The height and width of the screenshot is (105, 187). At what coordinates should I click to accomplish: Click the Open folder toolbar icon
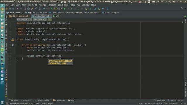[6, 9]
